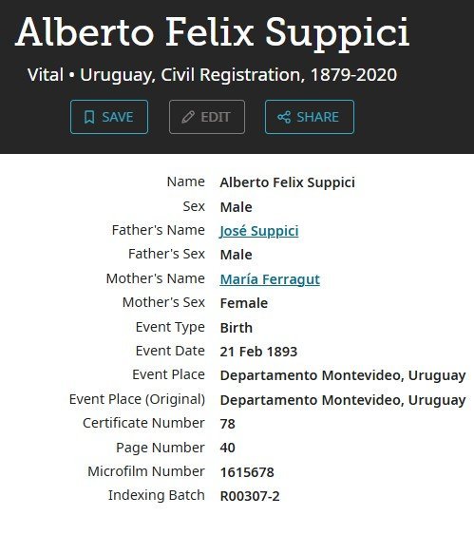The height and width of the screenshot is (535, 474).
Task: Open the EDIT button label
Action: click(216, 117)
